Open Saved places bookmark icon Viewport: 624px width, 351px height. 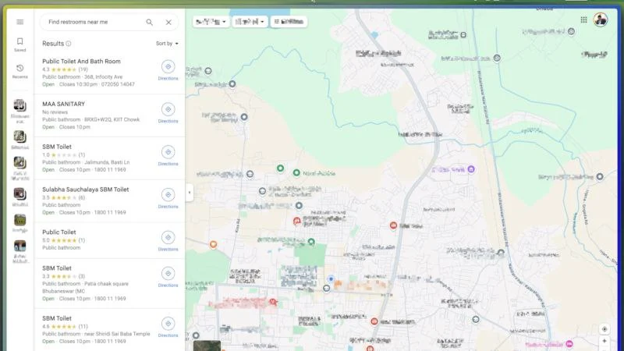pos(19,44)
